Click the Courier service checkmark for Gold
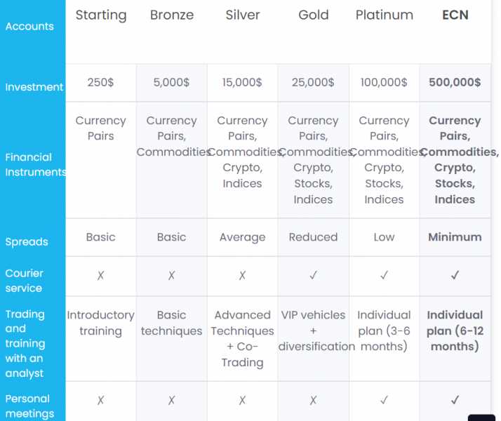The height and width of the screenshot is (421, 501). 313,276
